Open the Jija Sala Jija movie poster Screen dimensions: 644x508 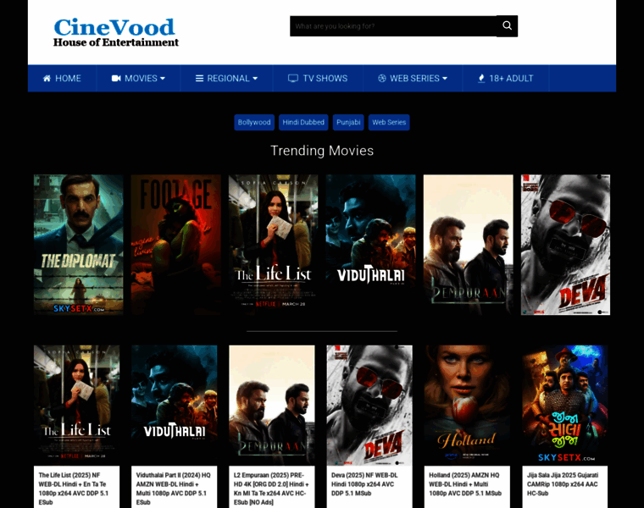click(564, 406)
